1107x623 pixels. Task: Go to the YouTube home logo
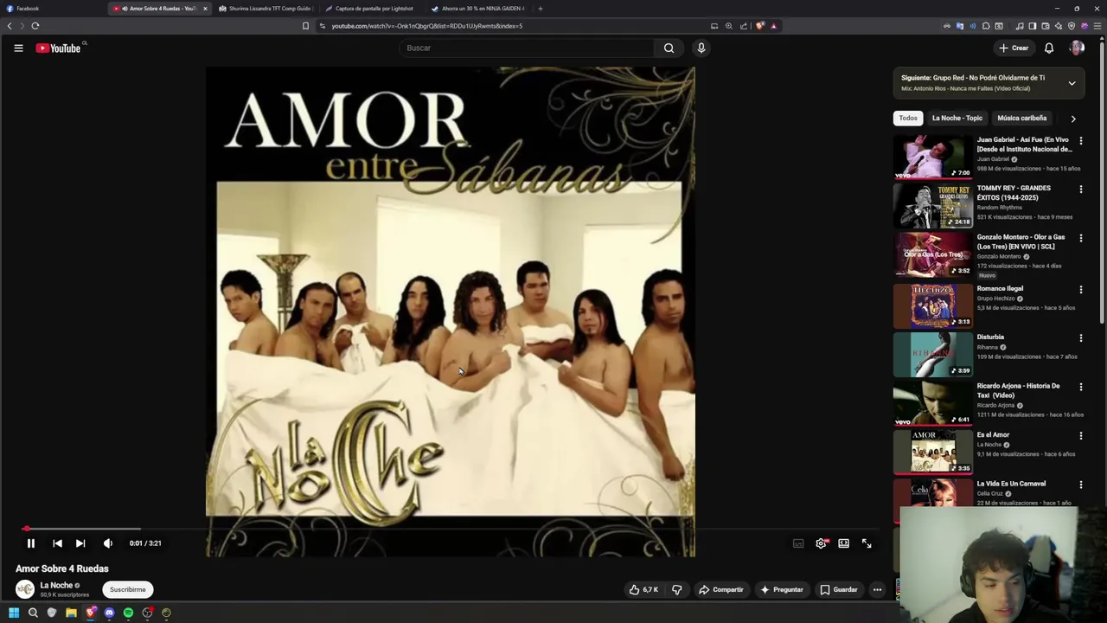pyautogui.click(x=58, y=48)
